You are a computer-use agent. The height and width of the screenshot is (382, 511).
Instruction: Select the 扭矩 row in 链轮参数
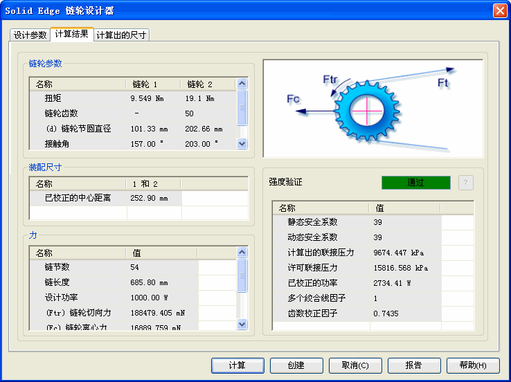pyautogui.click(x=78, y=99)
